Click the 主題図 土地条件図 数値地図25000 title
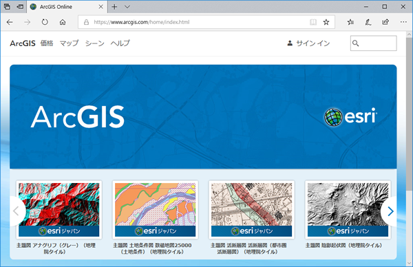This screenshot has height=267, width=413. click(152, 248)
